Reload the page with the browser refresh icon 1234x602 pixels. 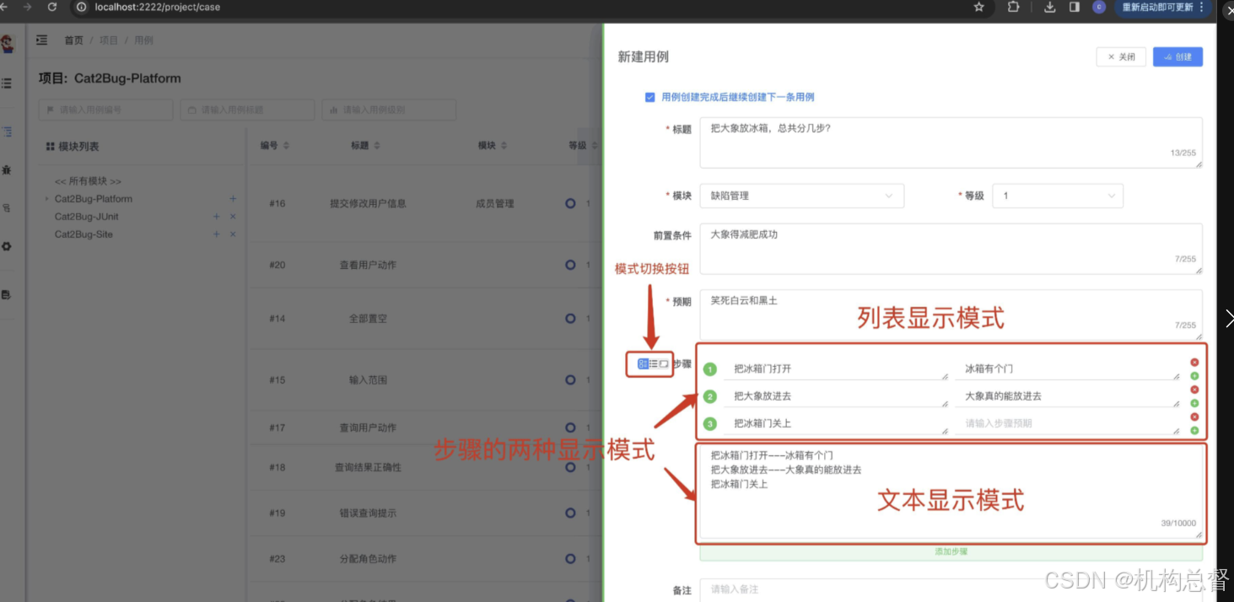(x=52, y=7)
